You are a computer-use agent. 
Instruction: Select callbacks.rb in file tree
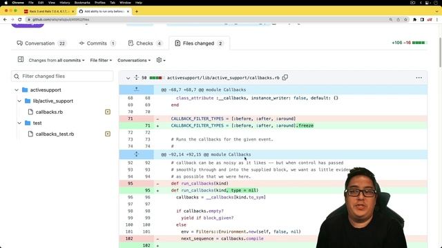pyautogui.click(x=49, y=112)
